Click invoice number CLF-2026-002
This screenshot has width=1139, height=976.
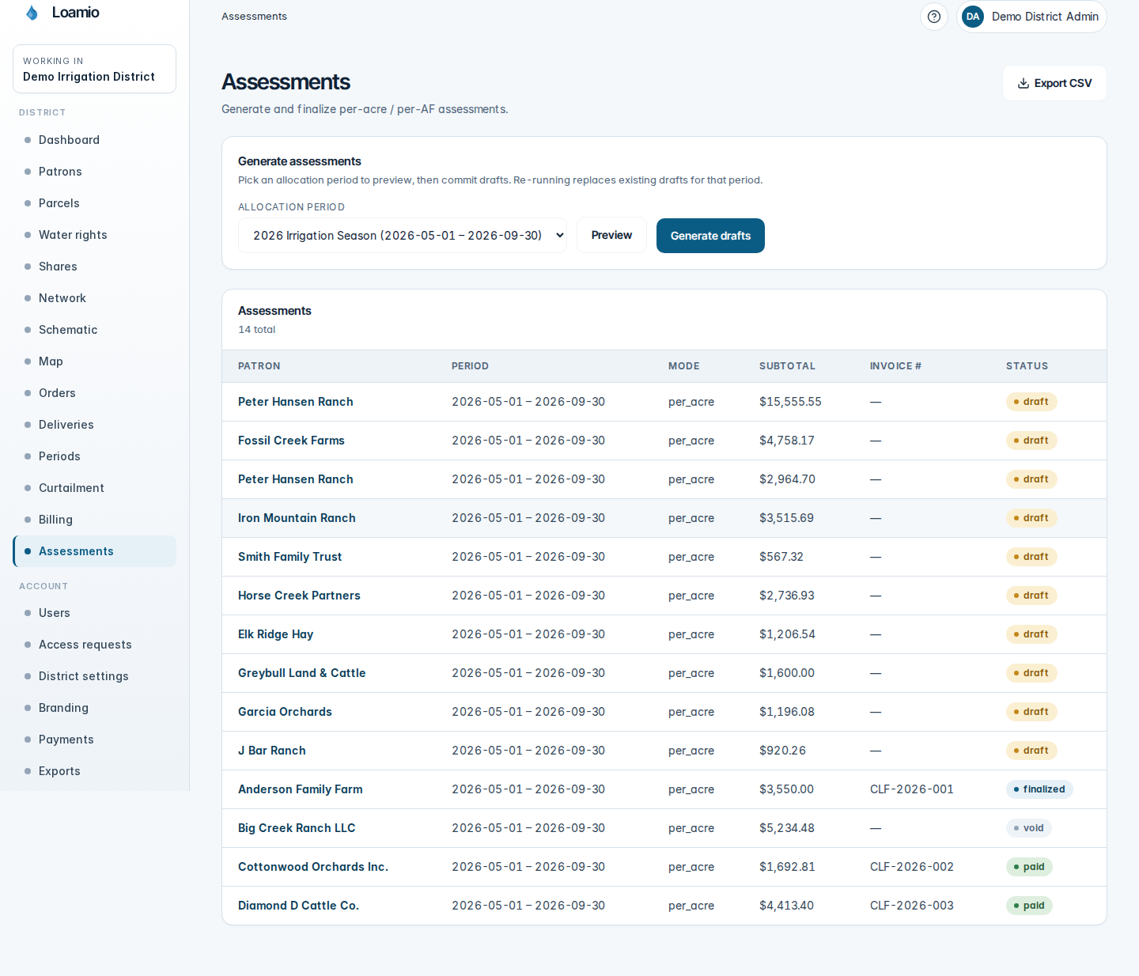(911, 867)
